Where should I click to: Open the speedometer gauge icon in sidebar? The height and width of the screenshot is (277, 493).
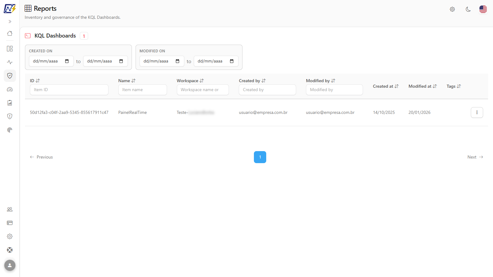click(10, 89)
